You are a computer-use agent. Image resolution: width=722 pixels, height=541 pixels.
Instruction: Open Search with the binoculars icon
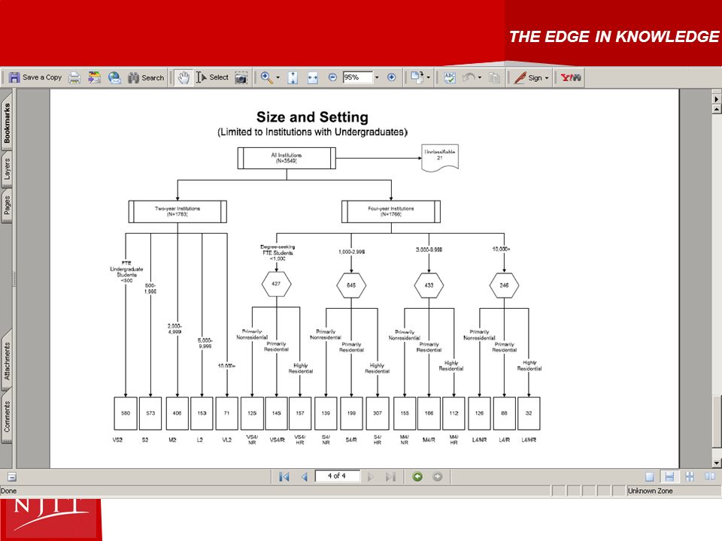click(134, 77)
